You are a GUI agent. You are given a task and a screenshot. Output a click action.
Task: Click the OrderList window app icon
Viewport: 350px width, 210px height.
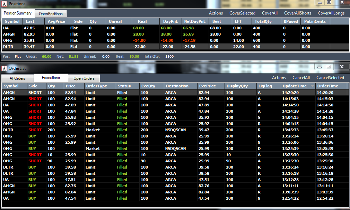(x=4, y=68)
